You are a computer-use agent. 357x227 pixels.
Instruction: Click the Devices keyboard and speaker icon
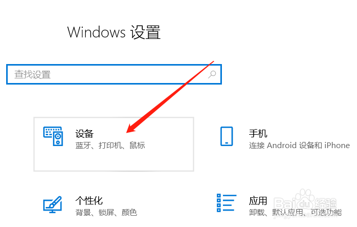pos(53,136)
